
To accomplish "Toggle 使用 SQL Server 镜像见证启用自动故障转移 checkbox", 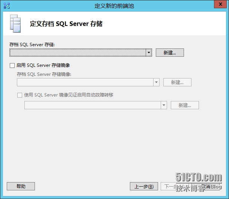I will [x=20, y=95].
